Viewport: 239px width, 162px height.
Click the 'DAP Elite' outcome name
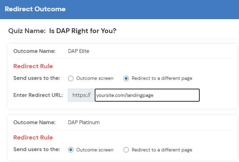(x=79, y=51)
